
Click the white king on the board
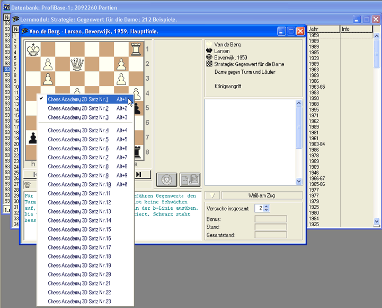point(33,49)
